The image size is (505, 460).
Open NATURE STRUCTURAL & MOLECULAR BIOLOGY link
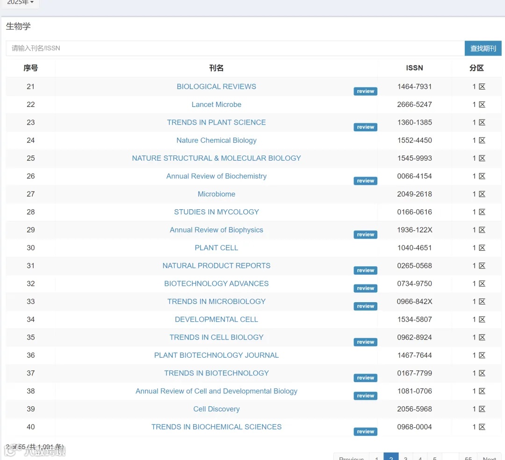(216, 158)
